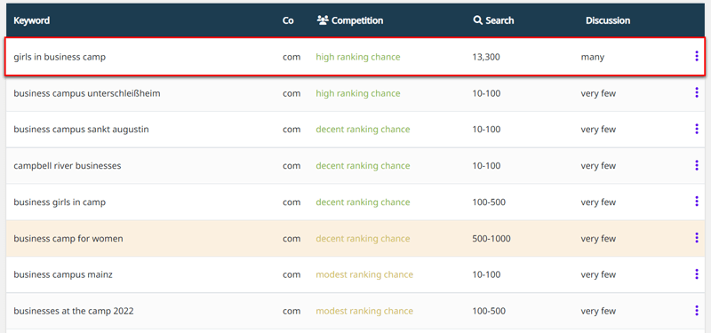Select the business camp for women keyword
The image size is (711, 333).
click(x=68, y=238)
